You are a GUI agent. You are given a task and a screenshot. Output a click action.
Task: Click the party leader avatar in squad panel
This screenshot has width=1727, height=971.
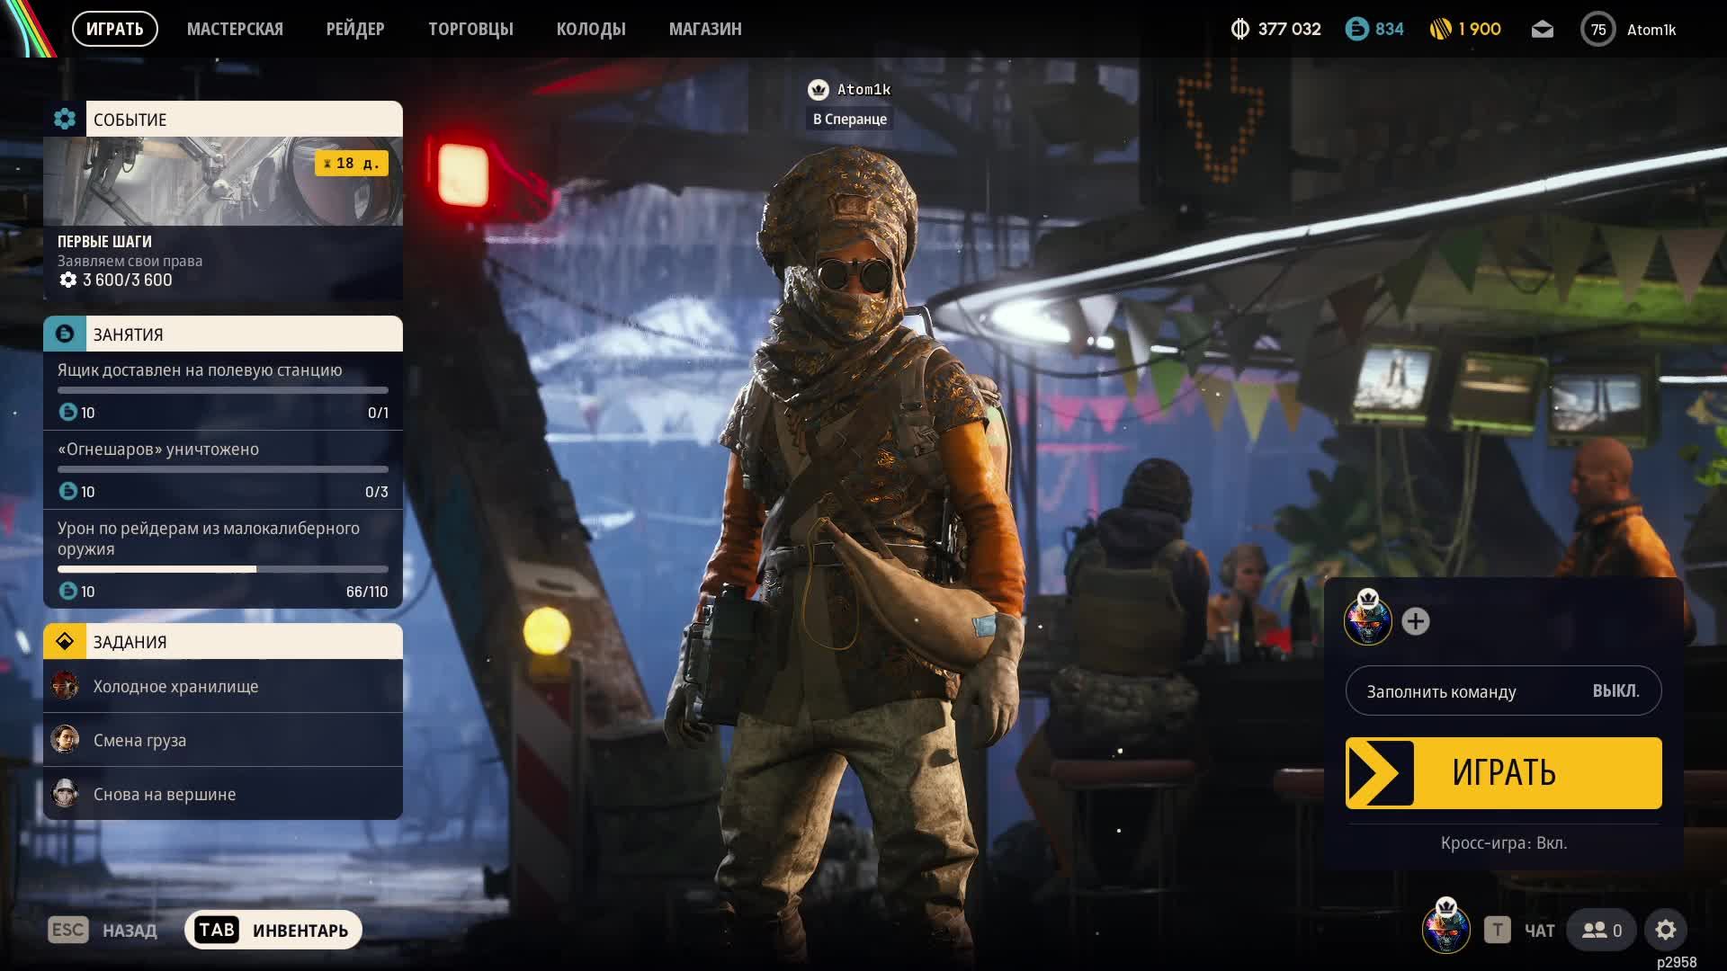point(1367,620)
